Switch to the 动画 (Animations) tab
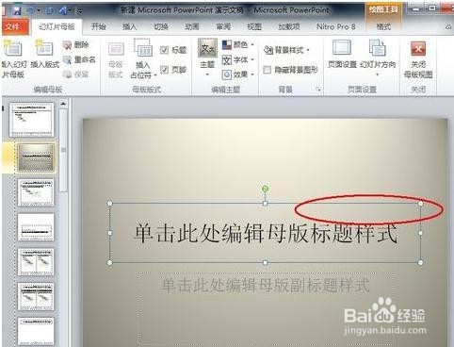This screenshot has height=347, width=454. click(x=192, y=27)
